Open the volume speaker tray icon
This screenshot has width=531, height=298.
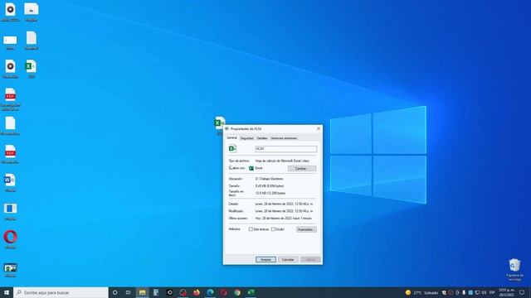(484, 292)
